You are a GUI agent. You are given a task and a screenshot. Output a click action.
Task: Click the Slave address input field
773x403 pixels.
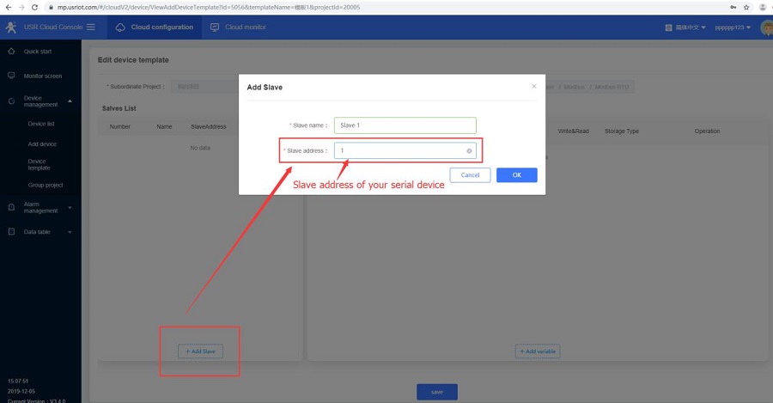(x=405, y=150)
